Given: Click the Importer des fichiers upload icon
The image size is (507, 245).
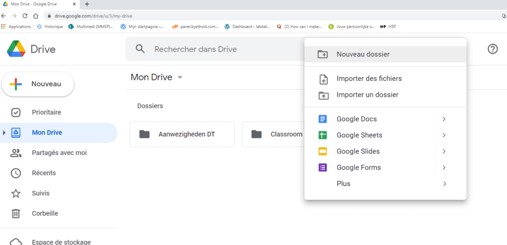Looking at the screenshot, I should [x=324, y=80].
